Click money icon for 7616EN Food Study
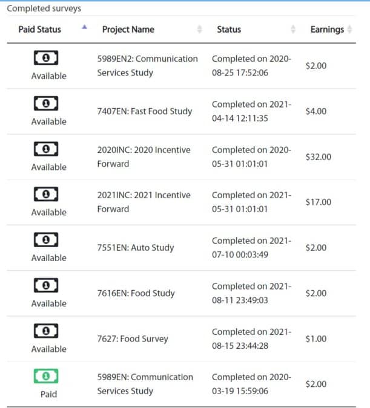This screenshot has width=370, height=408. [x=46, y=285]
